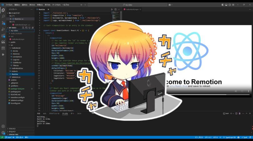Click the command center search field
Viewport: 253px width, 141px height.
(x=127, y=5)
